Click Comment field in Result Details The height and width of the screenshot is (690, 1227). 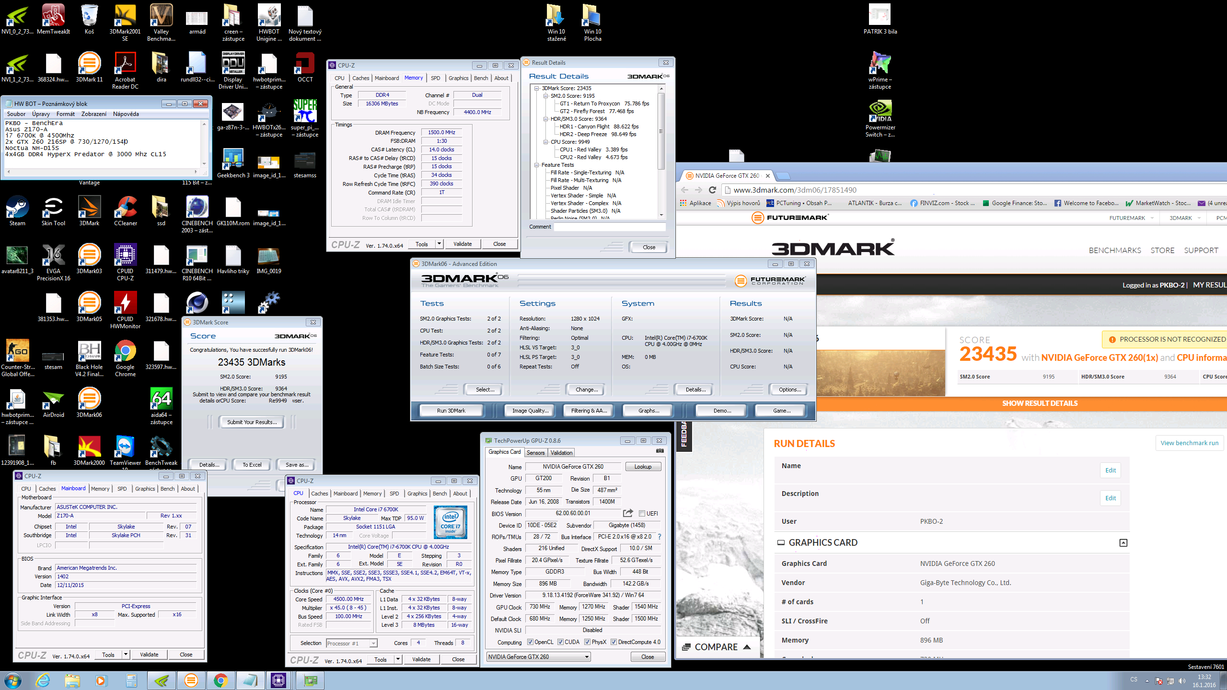point(610,227)
